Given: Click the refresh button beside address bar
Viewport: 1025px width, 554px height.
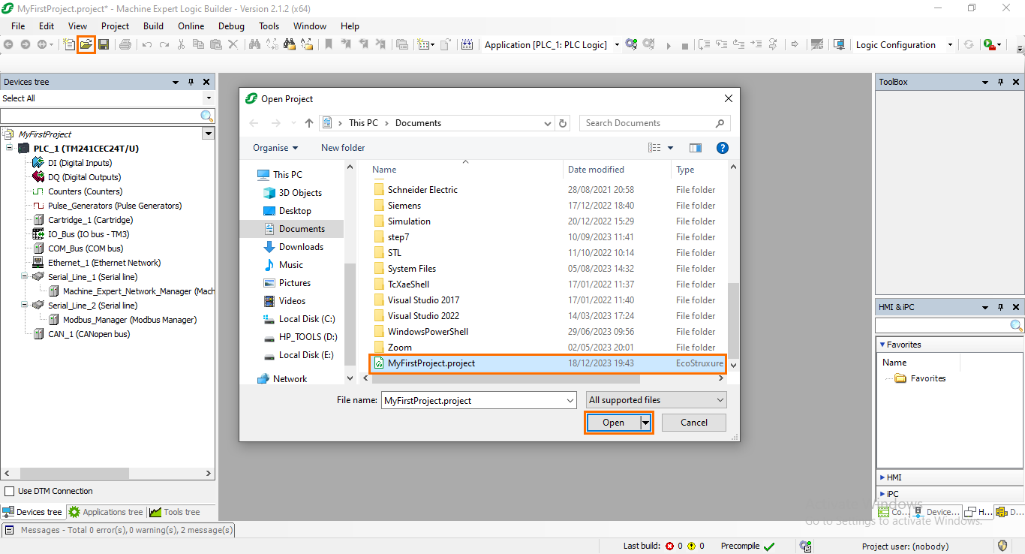Looking at the screenshot, I should tap(564, 123).
